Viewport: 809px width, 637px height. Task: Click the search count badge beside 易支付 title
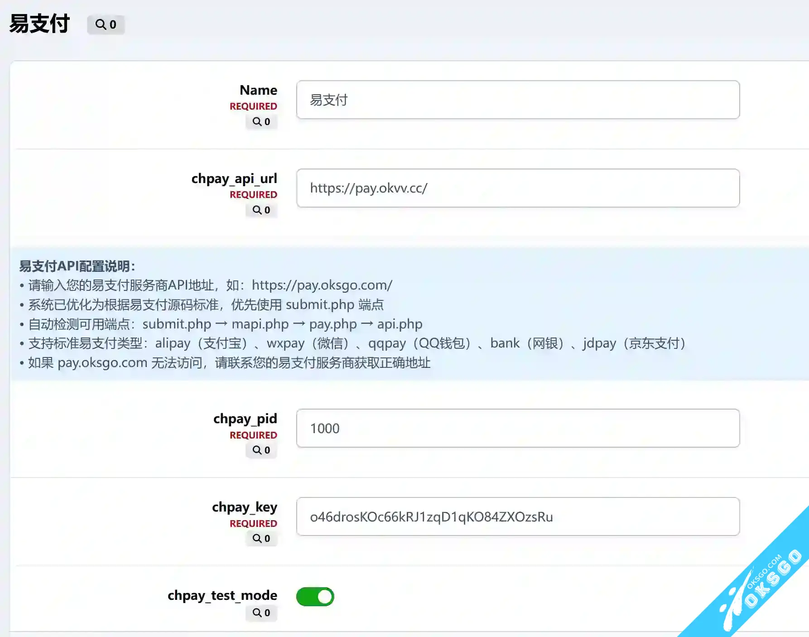(106, 24)
